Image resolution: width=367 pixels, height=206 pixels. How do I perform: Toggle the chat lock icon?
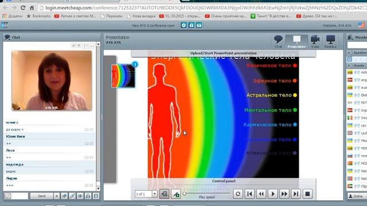(x=88, y=196)
